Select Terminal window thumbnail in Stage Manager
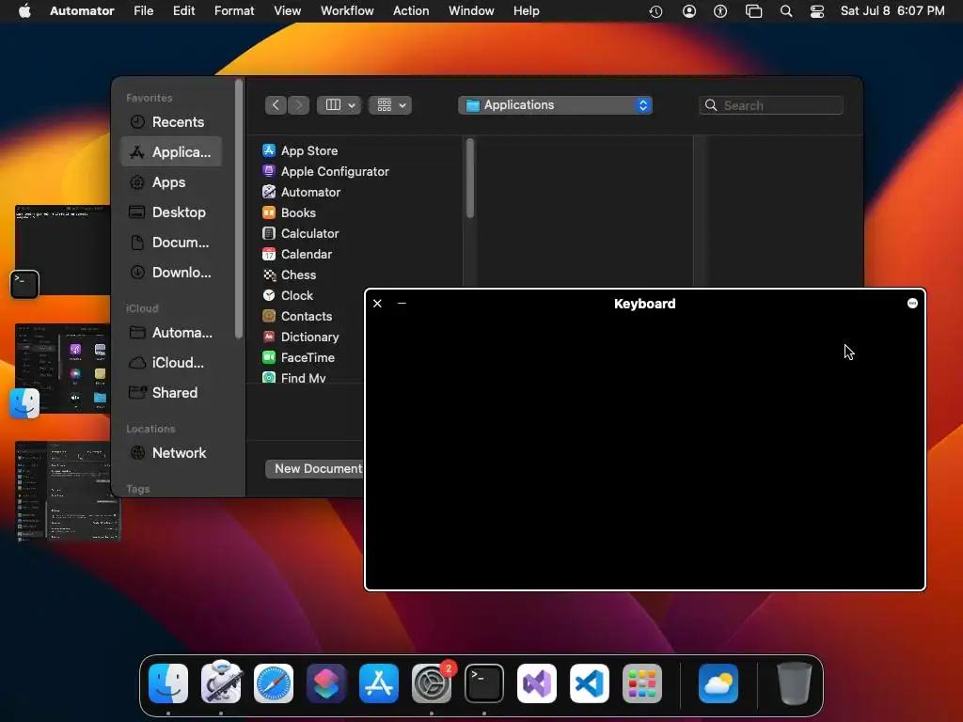The width and height of the screenshot is (963, 722). pyautogui.click(x=62, y=250)
